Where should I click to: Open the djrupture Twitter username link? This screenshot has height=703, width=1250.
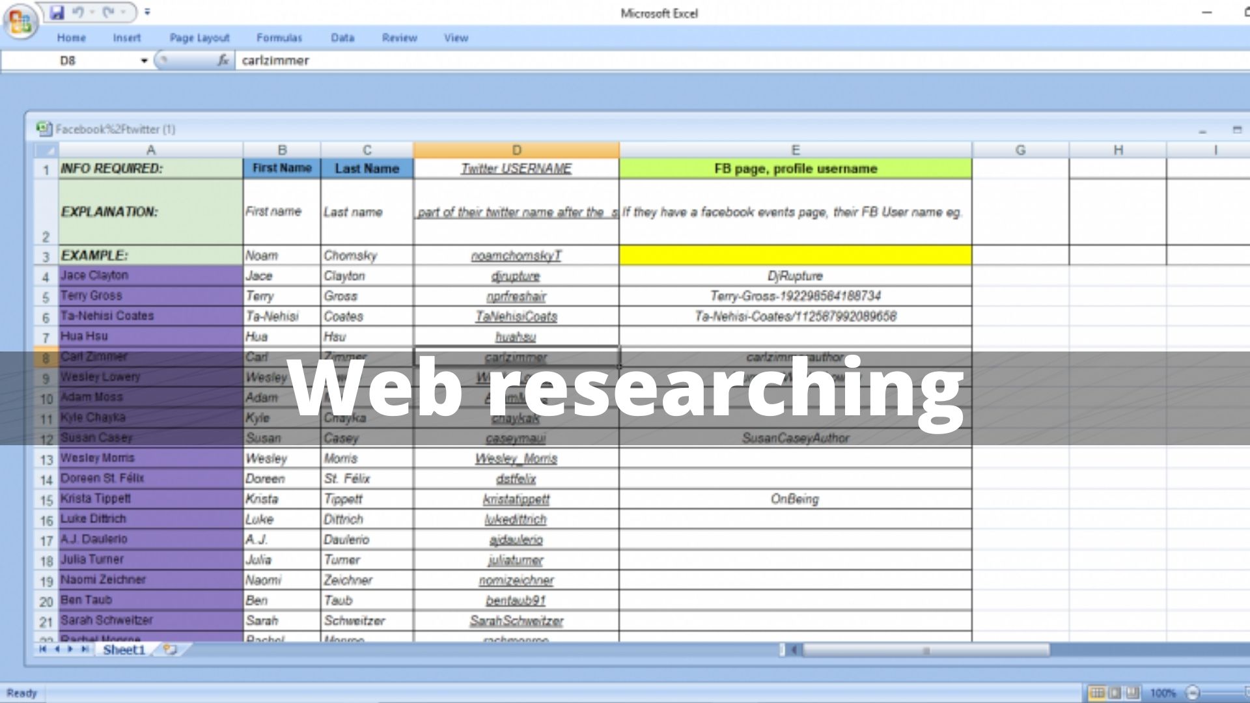point(516,276)
